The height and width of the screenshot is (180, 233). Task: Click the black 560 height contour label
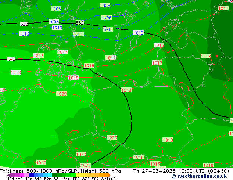(x=11, y=59)
